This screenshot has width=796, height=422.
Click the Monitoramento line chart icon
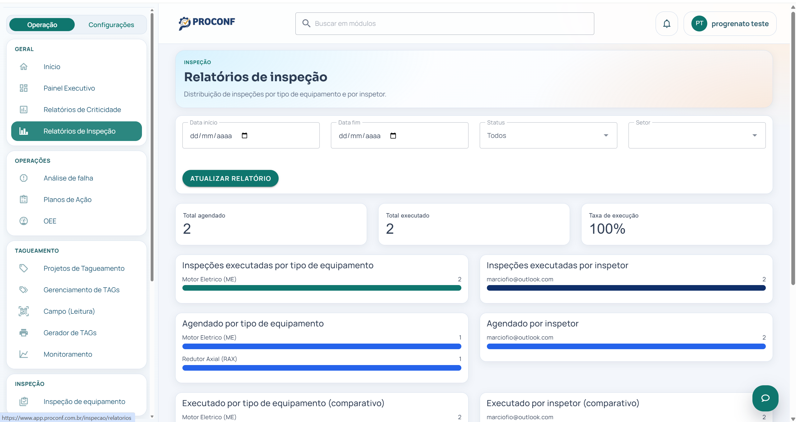pos(24,354)
